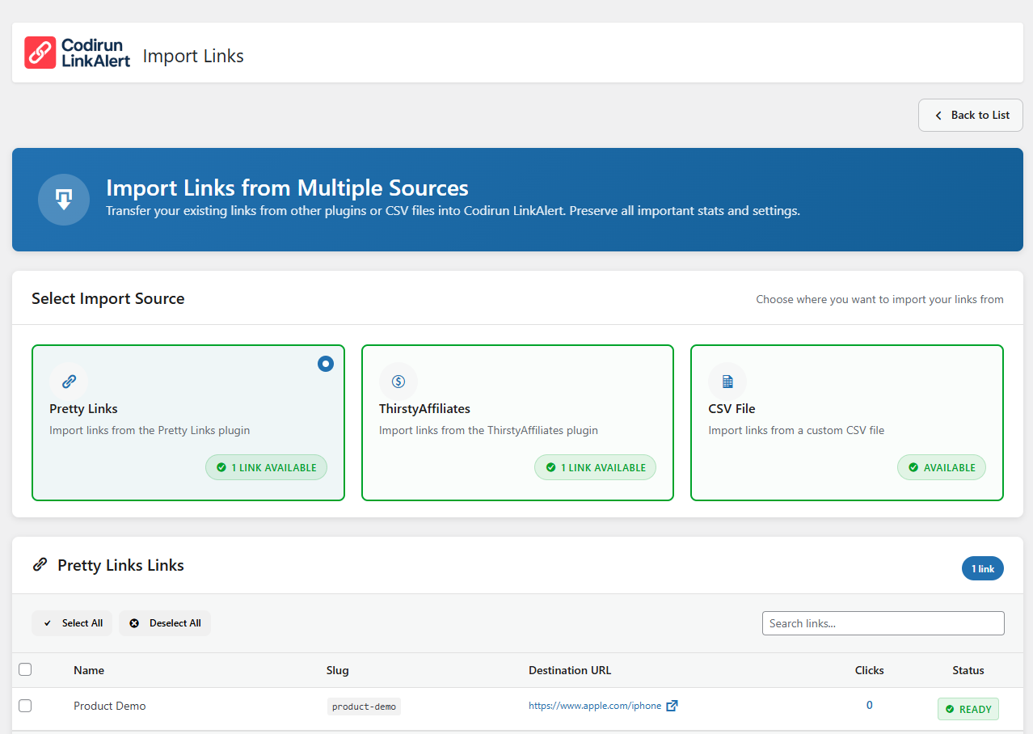
Task: Click the Clicks column header
Action: pos(869,670)
